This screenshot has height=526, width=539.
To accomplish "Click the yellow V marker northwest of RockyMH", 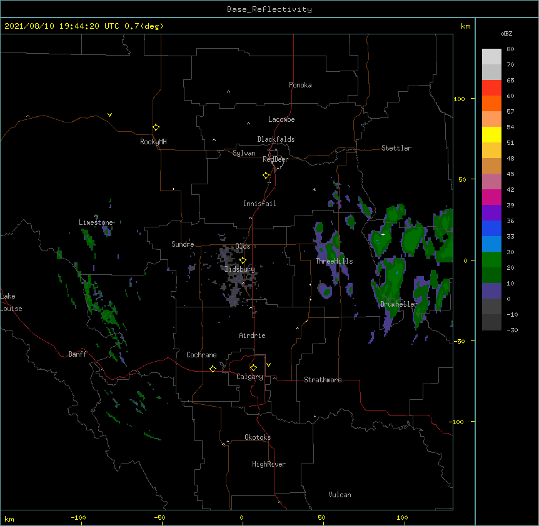I will [x=109, y=115].
